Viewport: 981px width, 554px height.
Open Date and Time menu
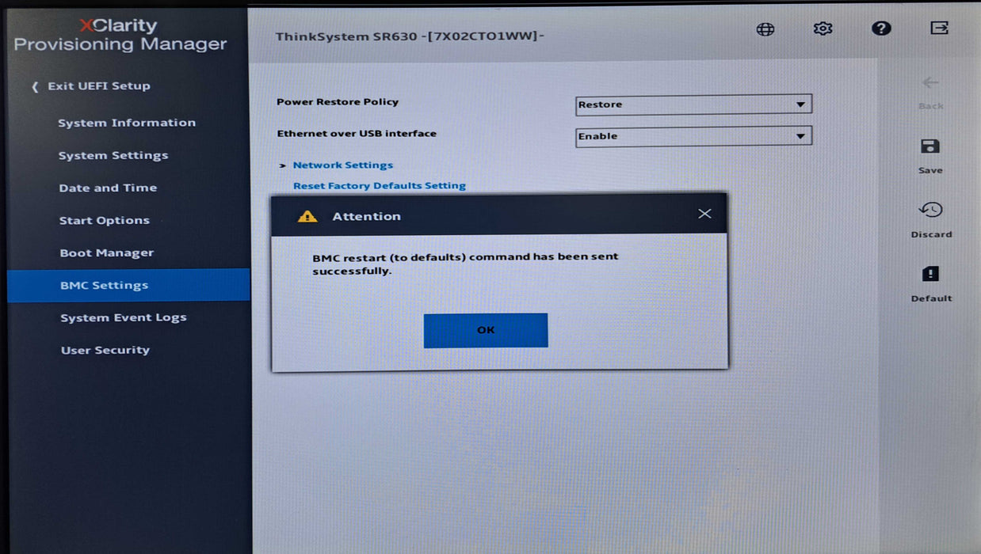click(108, 188)
